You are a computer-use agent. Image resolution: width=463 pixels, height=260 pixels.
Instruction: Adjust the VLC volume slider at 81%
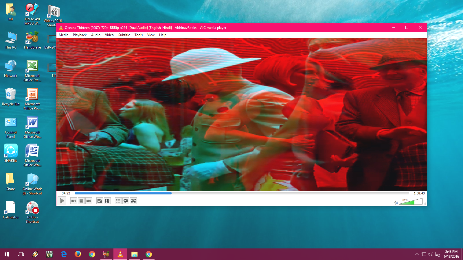(411, 202)
